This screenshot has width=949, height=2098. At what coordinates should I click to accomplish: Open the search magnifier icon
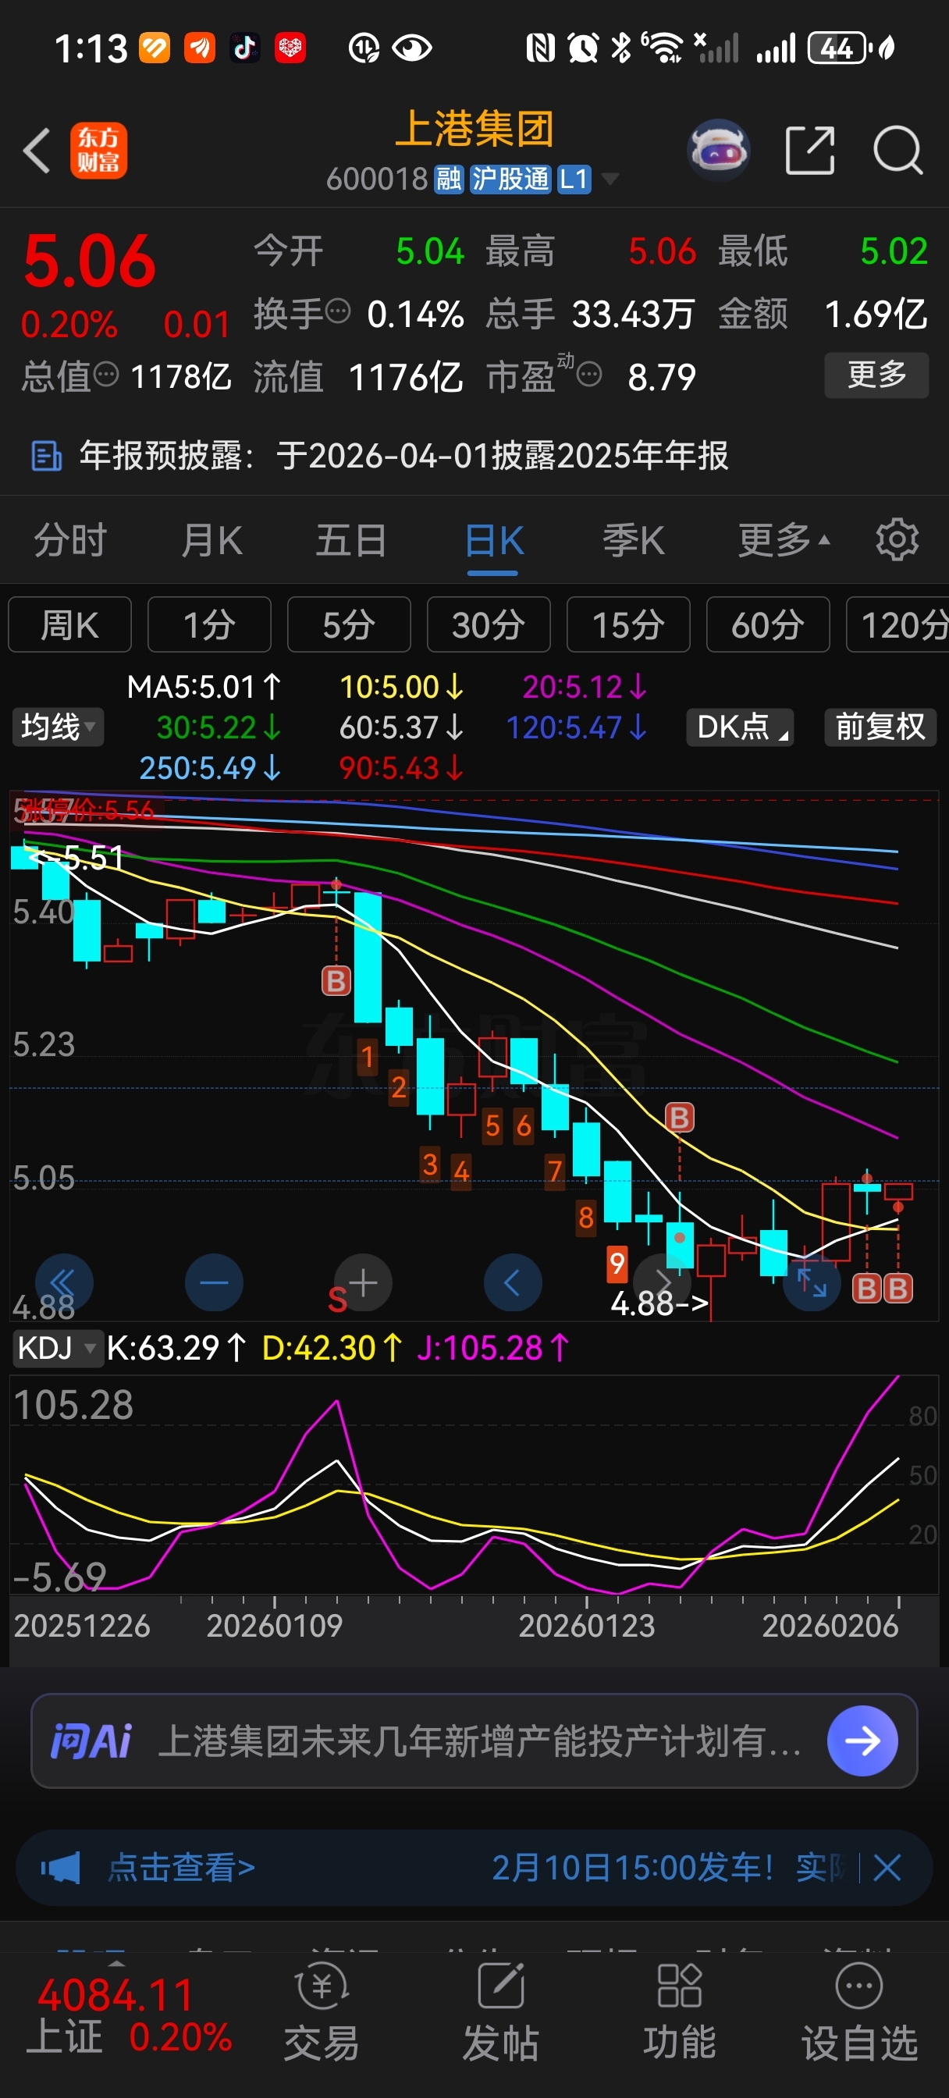(897, 150)
